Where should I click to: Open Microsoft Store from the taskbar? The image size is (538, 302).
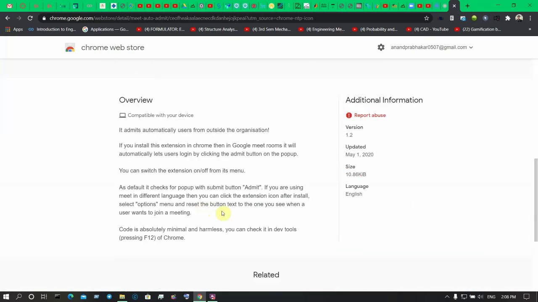click(148, 297)
